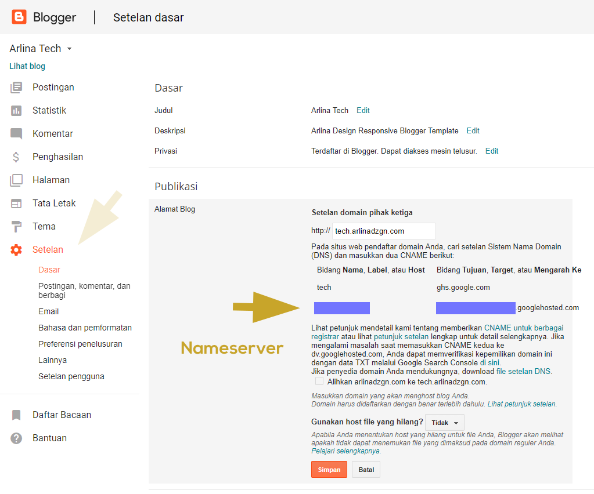Go to Statistik menu item
594x494 pixels.
coord(49,110)
